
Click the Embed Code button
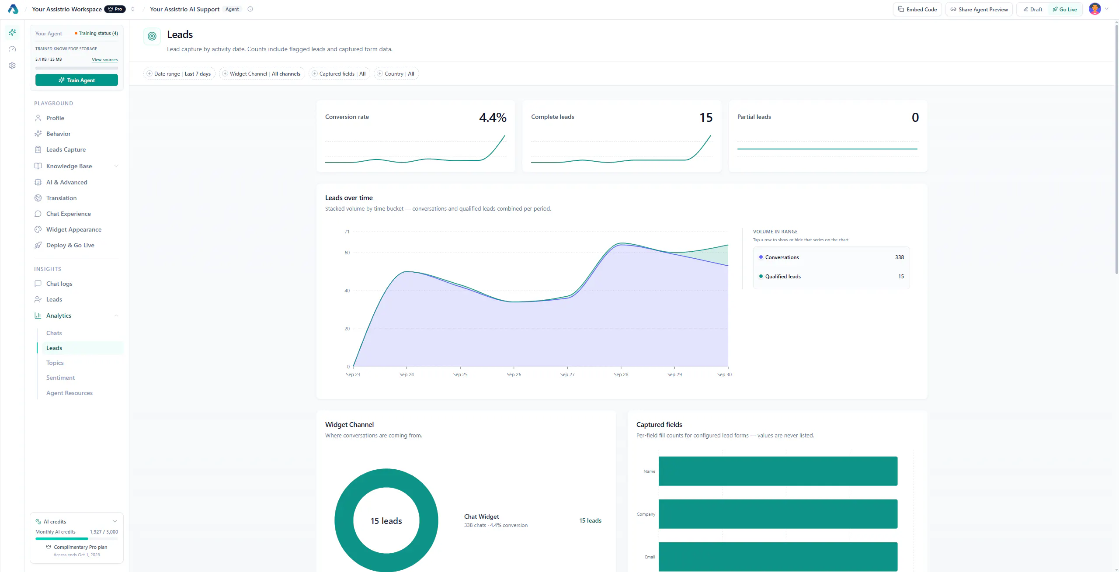click(x=917, y=10)
